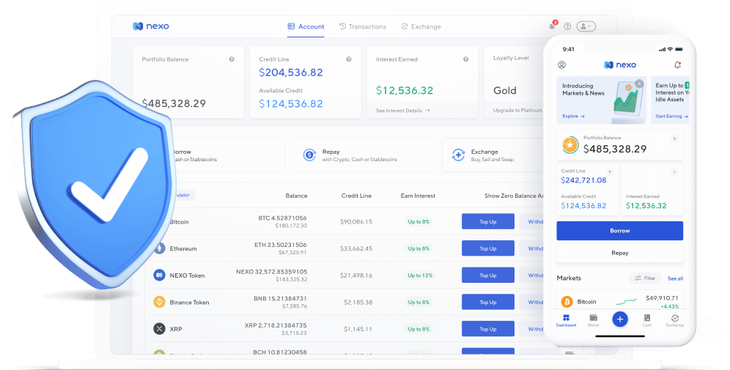
Task: Click the Bitcoin icon in mobile Markets
Action: pos(567,302)
